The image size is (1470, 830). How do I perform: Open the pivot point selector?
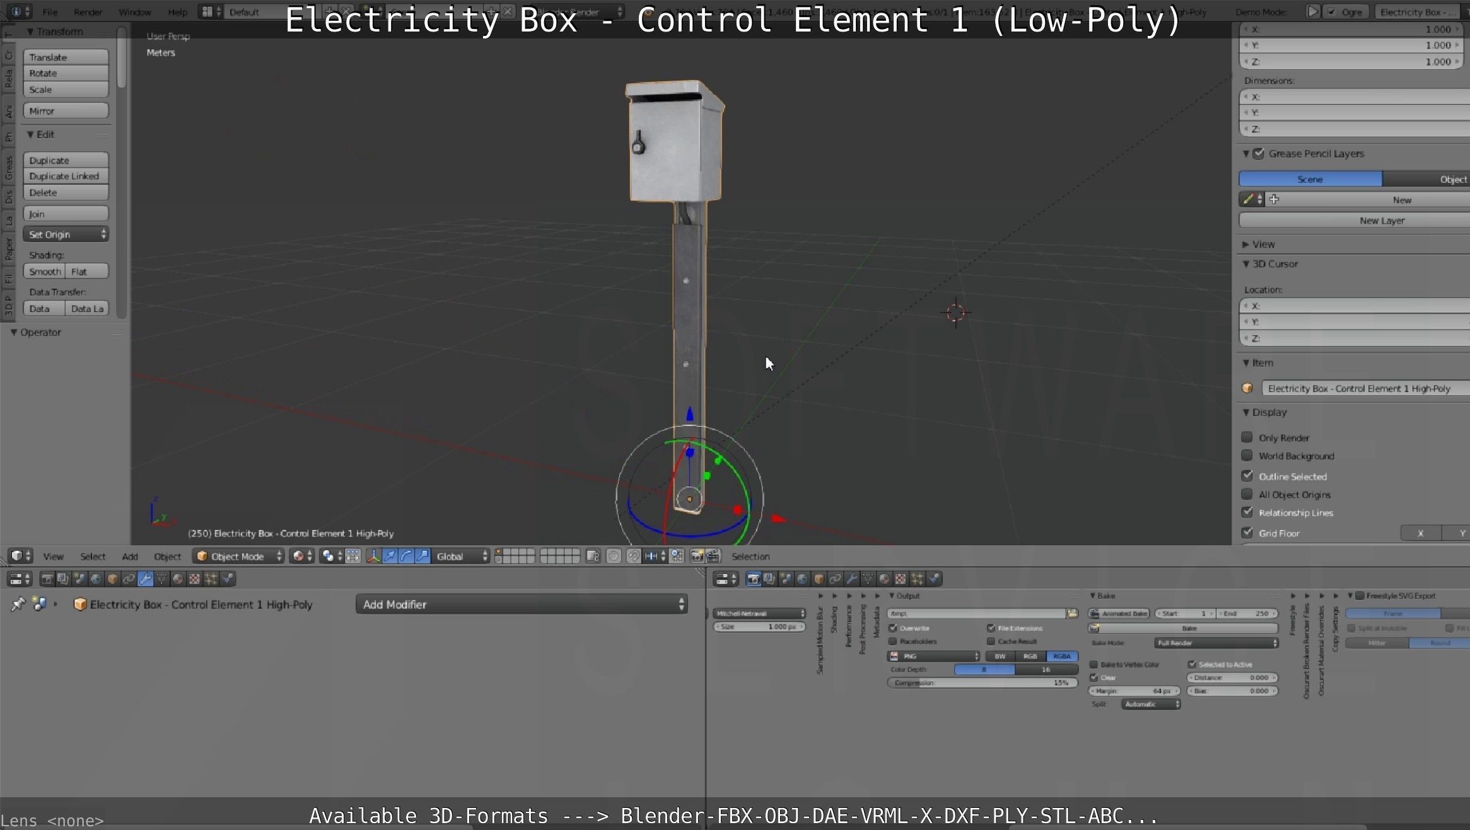pos(332,556)
